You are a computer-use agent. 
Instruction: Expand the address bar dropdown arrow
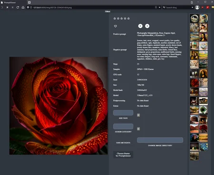(159, 8)
